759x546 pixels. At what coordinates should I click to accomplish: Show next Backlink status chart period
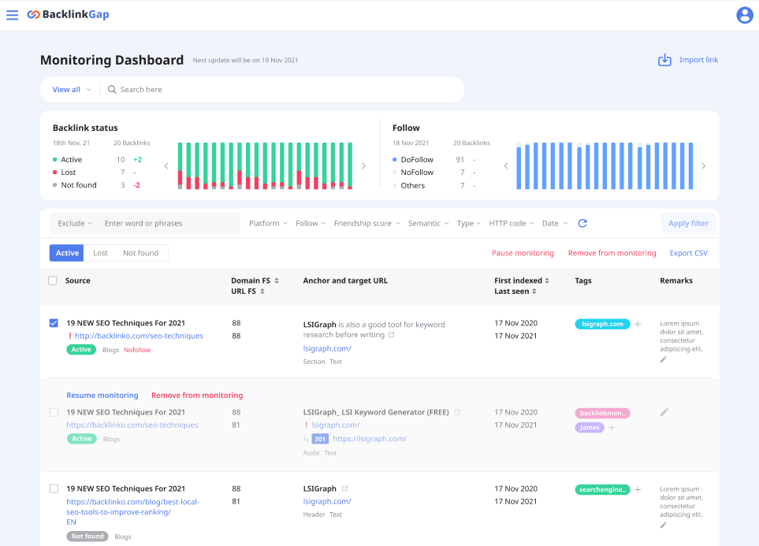(x=363, y=166)
